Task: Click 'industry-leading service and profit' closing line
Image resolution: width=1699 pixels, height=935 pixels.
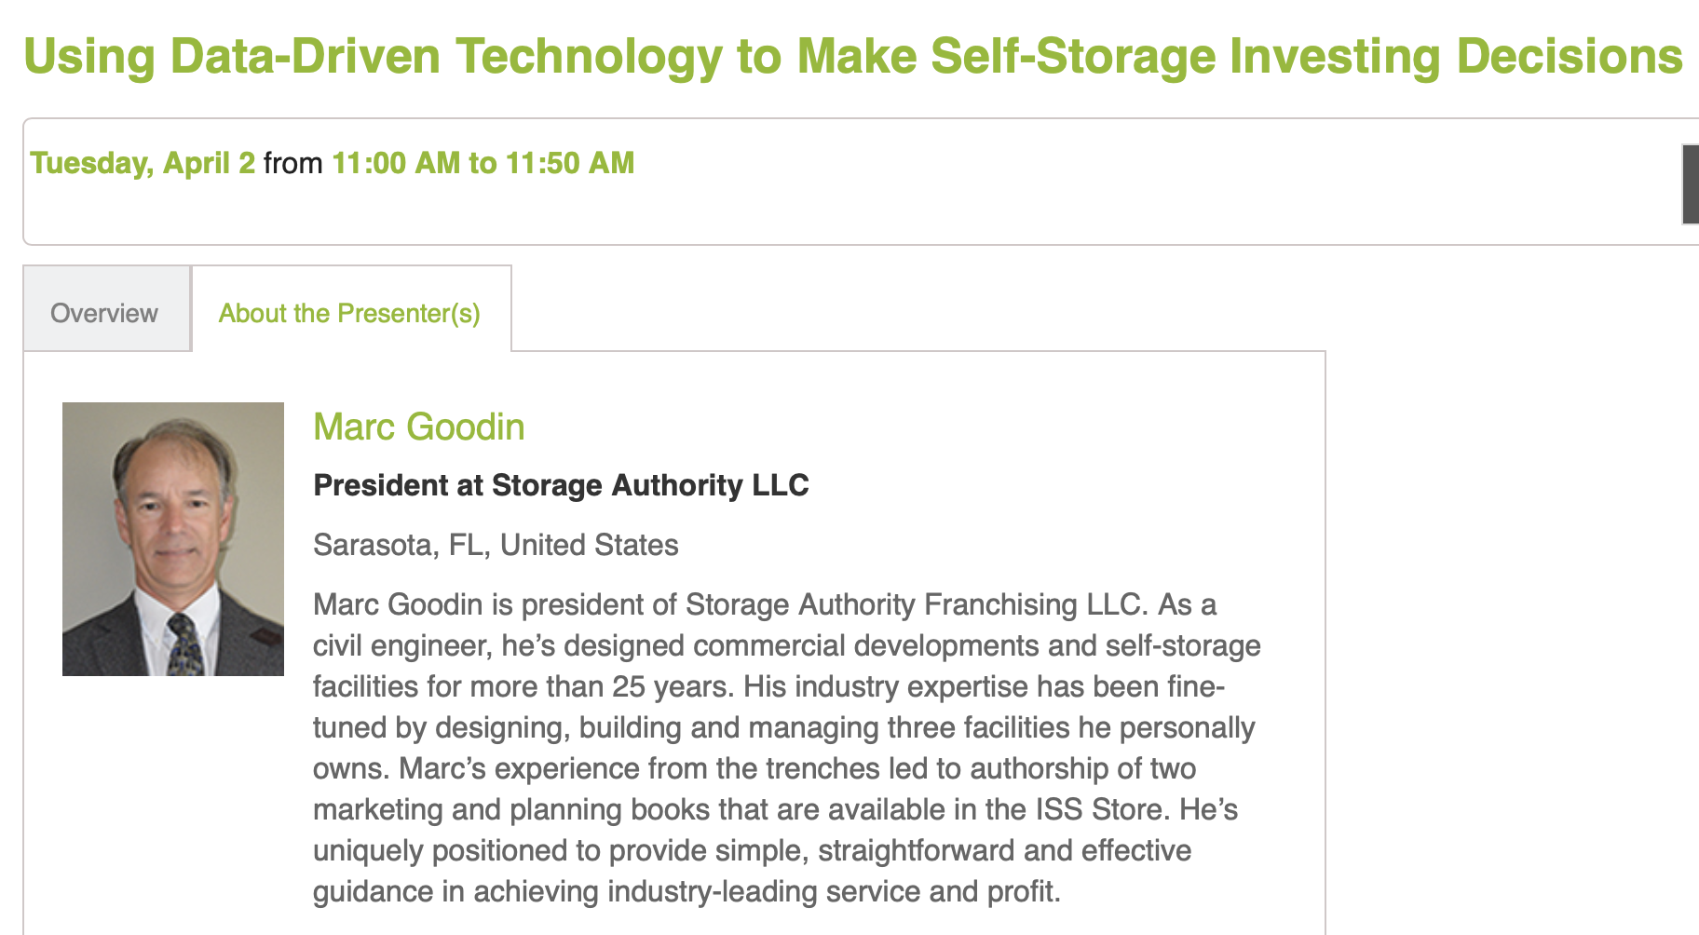Action: 834,891
